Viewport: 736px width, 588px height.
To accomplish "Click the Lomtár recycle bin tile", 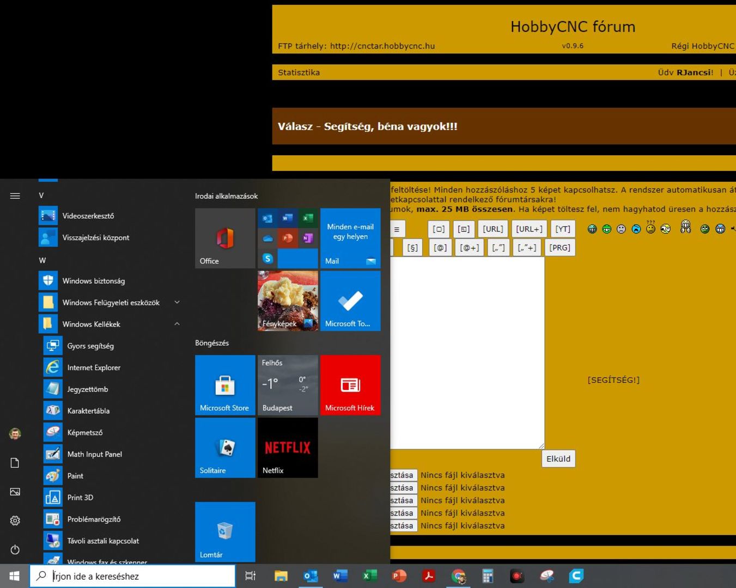I will point(225,531).
